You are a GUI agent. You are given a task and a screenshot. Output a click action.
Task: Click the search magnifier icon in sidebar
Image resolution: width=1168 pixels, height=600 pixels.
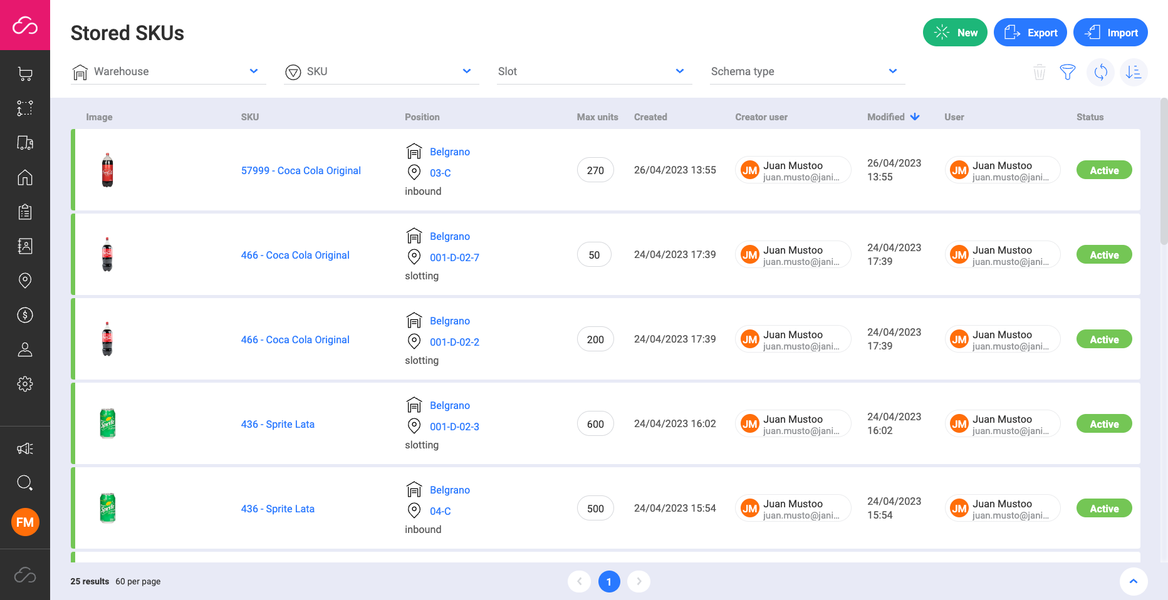(x=25, y=482)
